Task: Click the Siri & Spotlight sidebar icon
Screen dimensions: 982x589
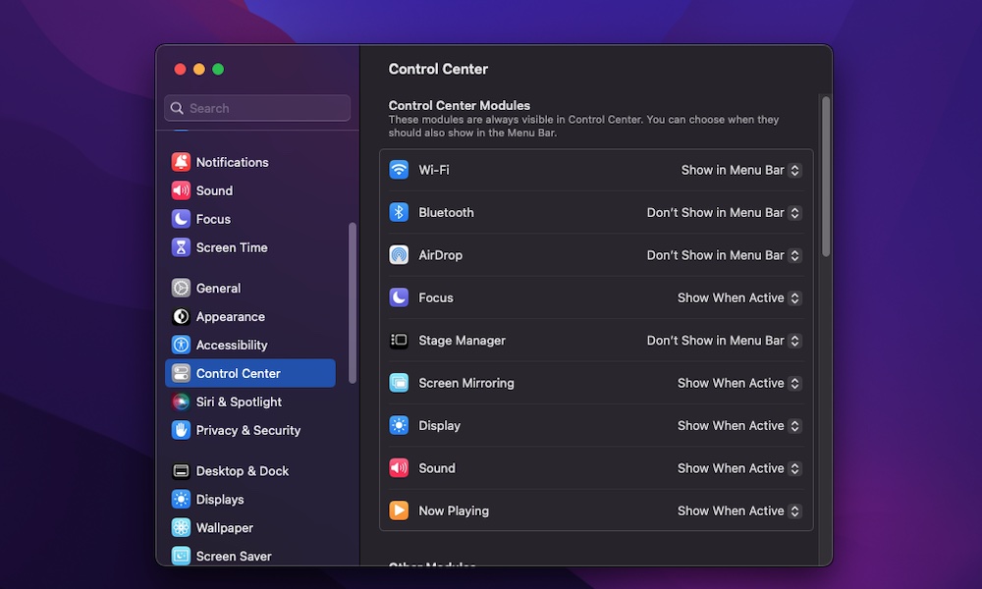Action: click(x=181, y=402)
